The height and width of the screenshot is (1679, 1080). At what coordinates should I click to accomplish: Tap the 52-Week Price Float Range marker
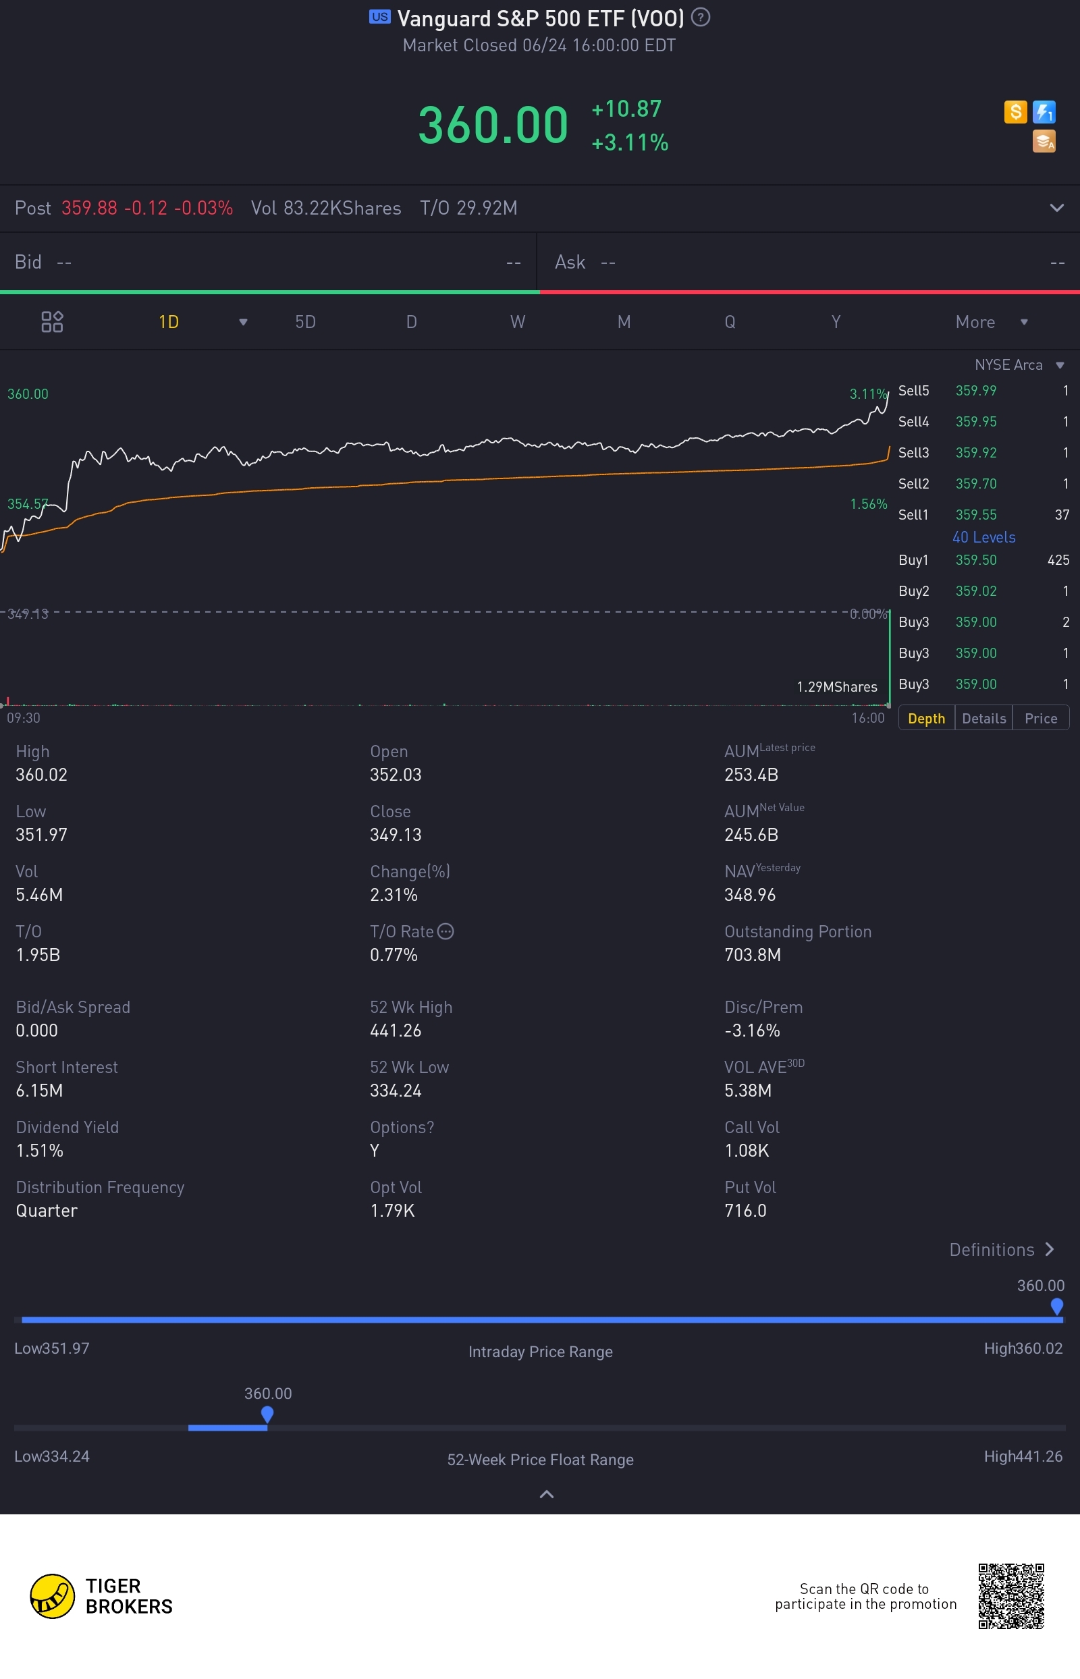pos(267,1414)
